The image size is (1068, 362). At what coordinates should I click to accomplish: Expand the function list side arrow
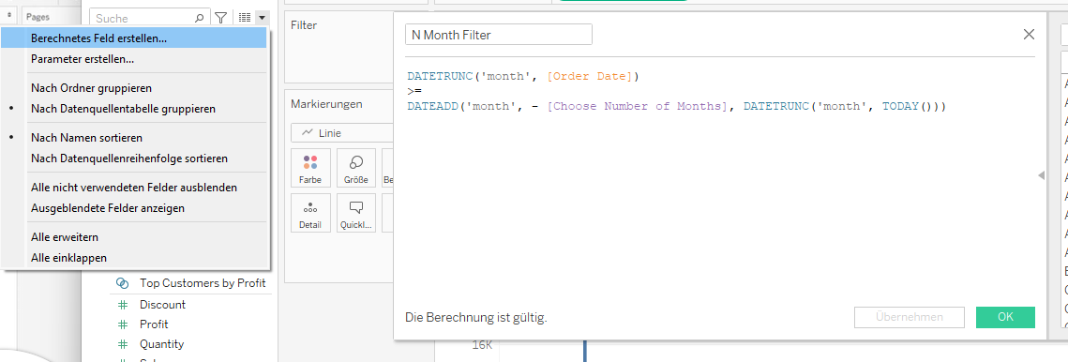click(1041, 176)
